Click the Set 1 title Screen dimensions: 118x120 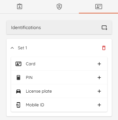tap(22, 48)
